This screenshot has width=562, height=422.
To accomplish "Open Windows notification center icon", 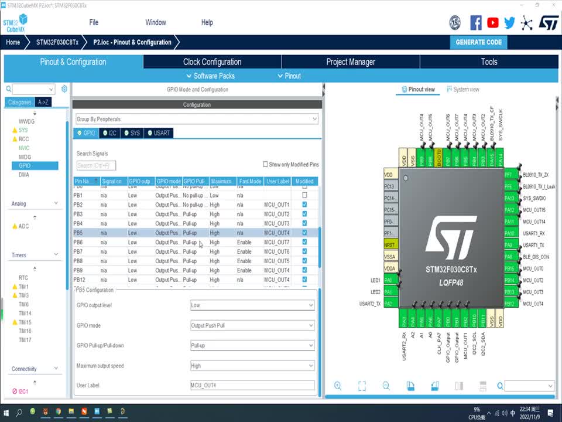I will point(550,413).
